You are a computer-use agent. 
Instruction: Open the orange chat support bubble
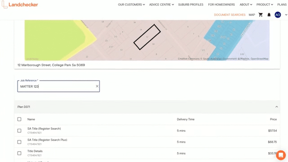click(281, 155)
